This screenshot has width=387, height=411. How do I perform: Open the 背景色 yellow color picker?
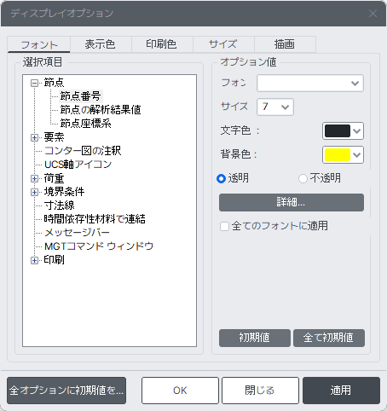point(343,155)
